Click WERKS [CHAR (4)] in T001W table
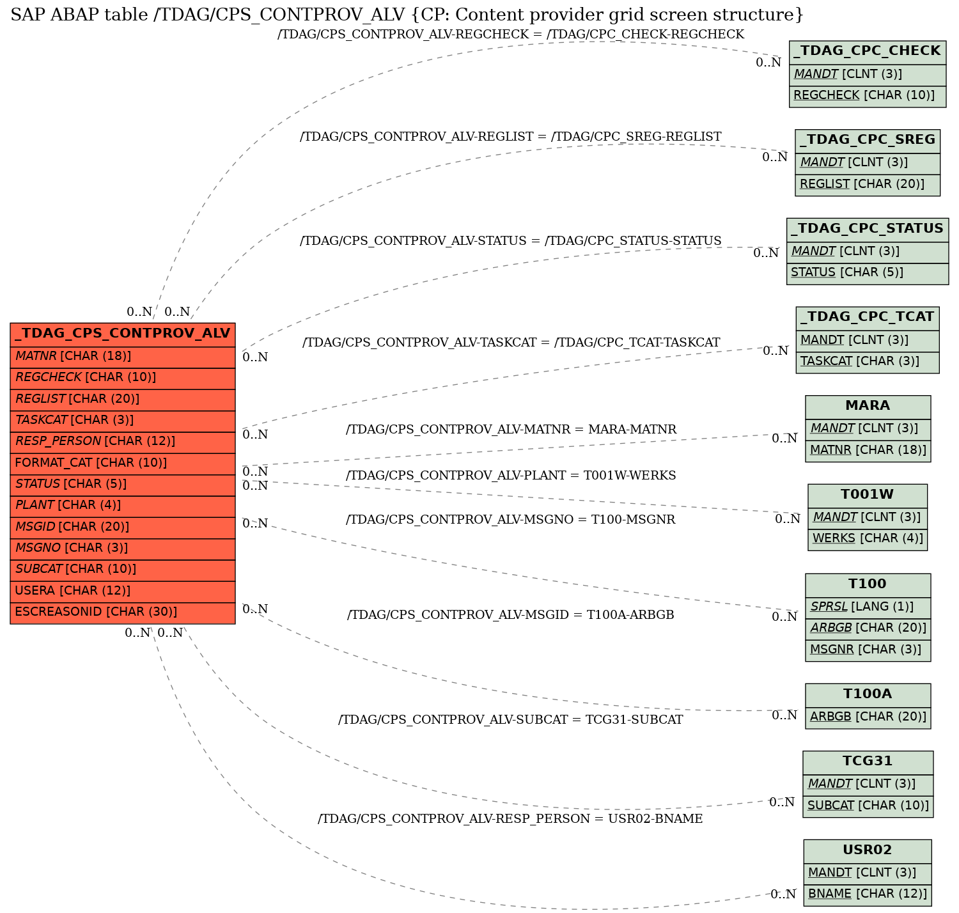 868,539
